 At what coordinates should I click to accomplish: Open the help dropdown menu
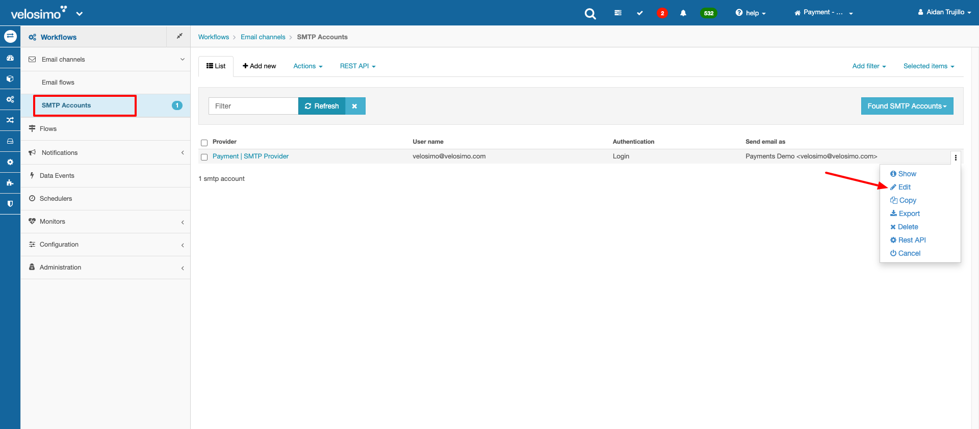tap(751, 13)
